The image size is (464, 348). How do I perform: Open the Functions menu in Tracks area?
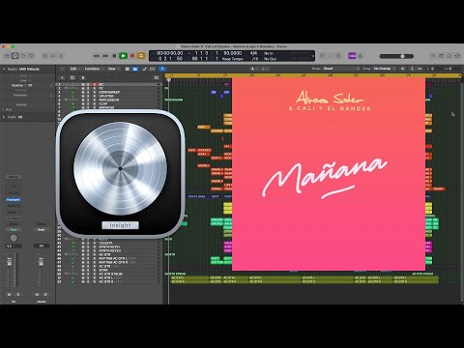(94, 69)
